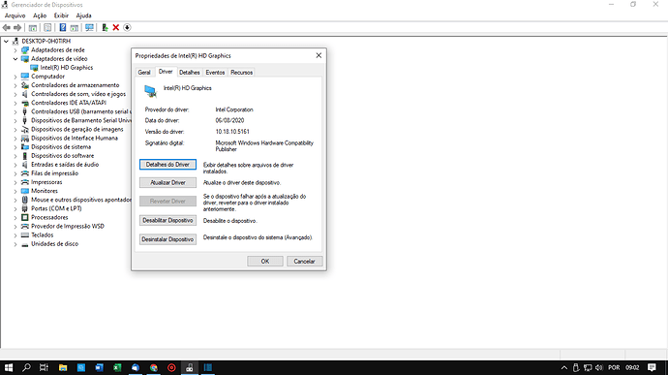Select Teclados in the device tree

pyautogui.click(x=43, y=235)
